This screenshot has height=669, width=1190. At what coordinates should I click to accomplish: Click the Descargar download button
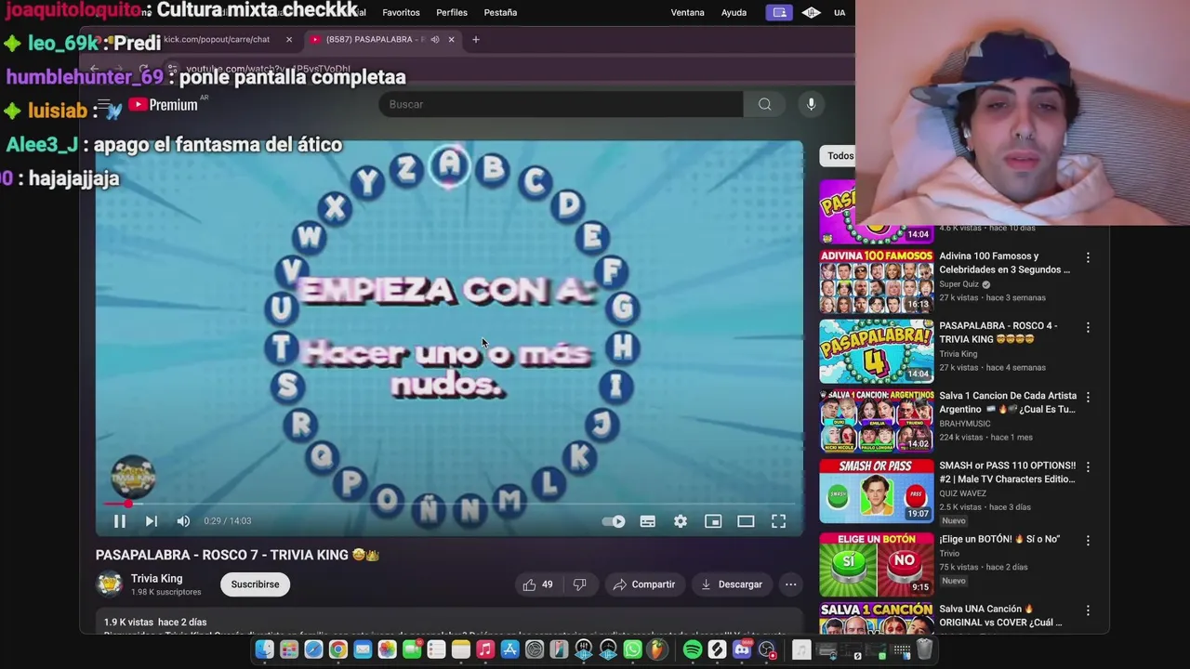(x=732, y=584)
